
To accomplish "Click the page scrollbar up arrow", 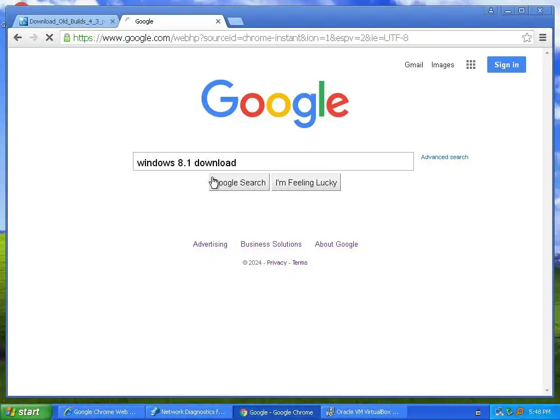I will 547,52.
